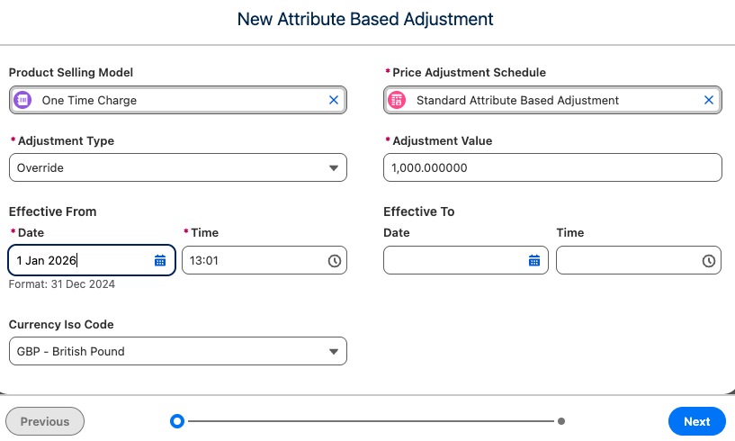The image size is (735, 441).
Task: Open the Effective From date calendar picker
Action: [160, 260]
